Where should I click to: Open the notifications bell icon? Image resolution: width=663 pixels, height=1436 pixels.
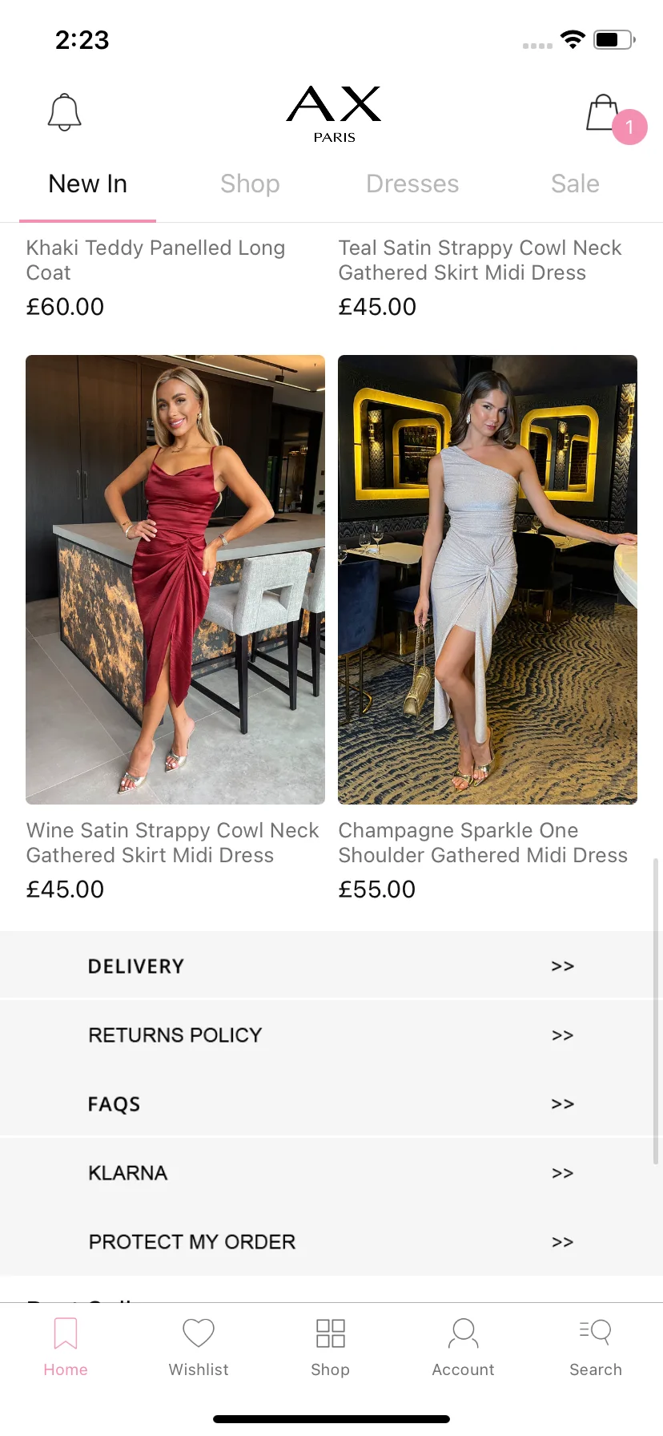click(65, 112)
